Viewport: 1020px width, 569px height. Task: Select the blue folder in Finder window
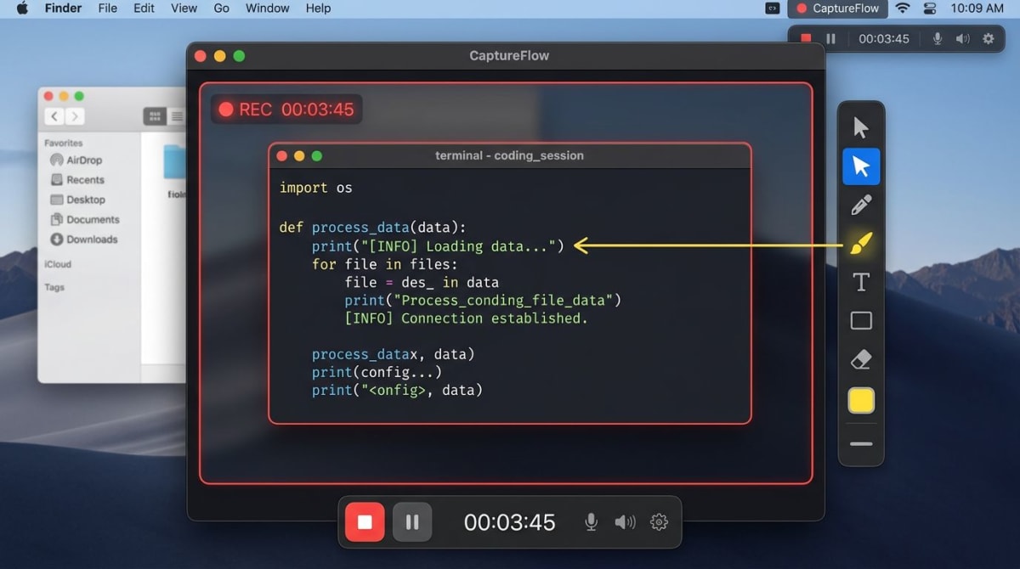[x=174, y=163]
